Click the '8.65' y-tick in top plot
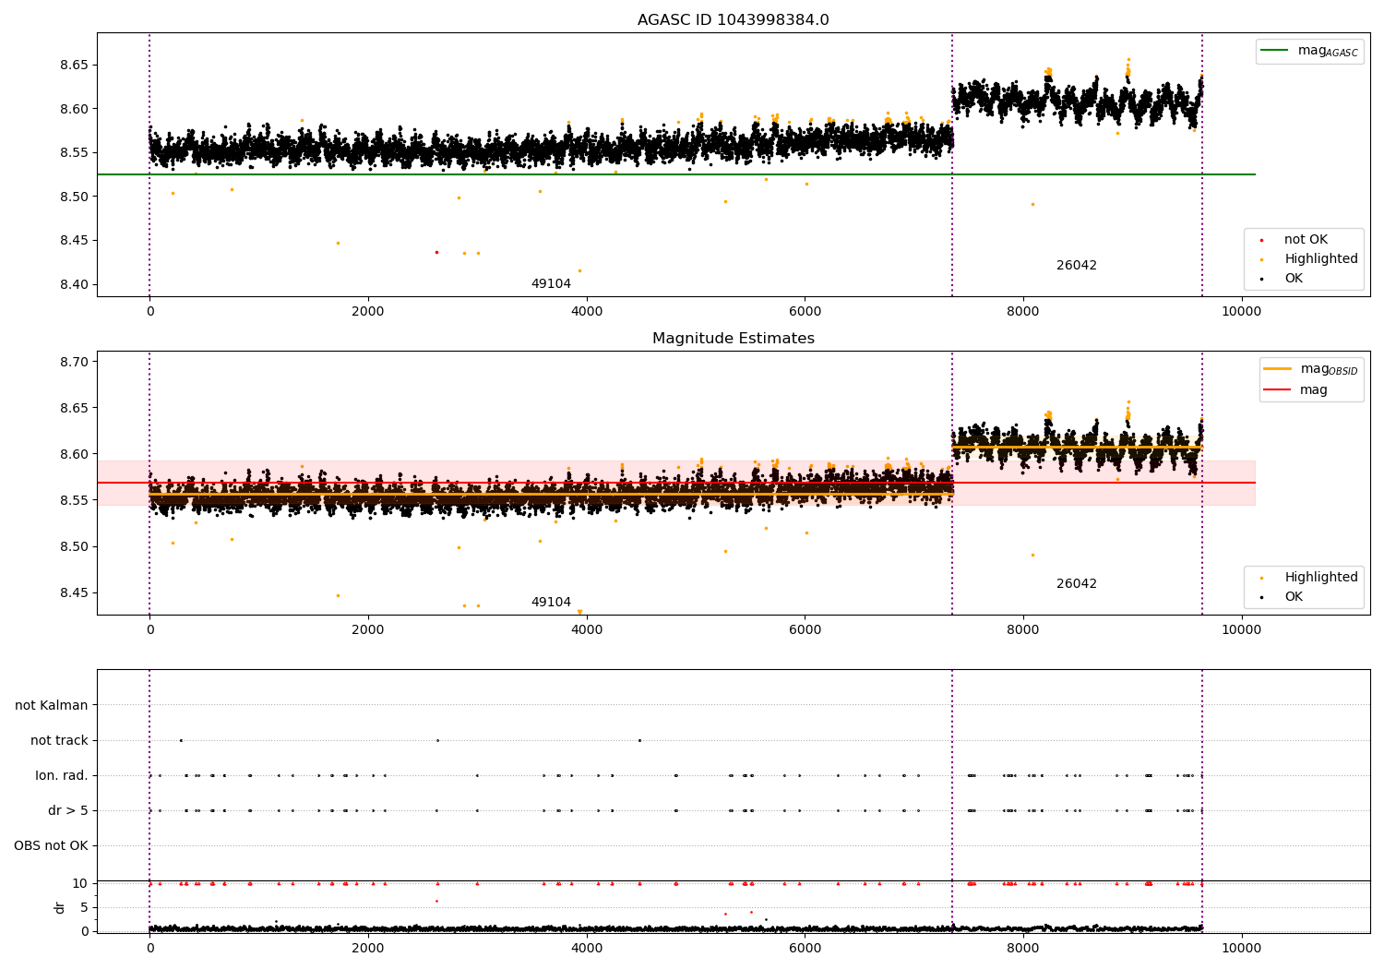1384x969 pixels. coord(75,66)
